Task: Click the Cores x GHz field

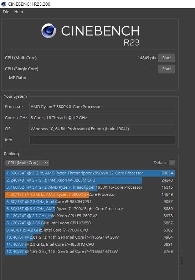Action: coord(102,118)
